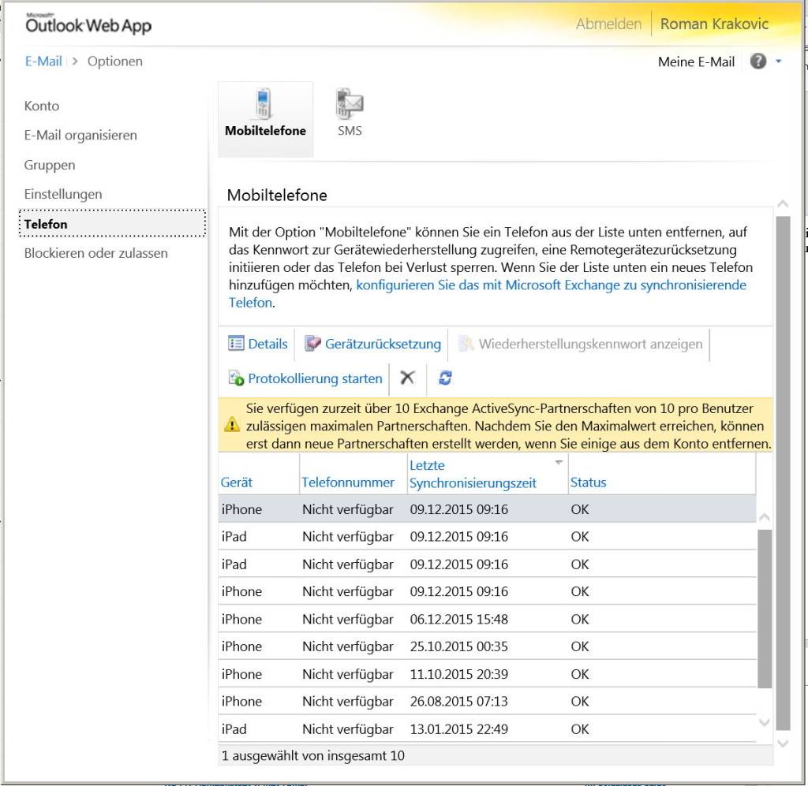The width and height of the screenshot is (808, 786).
Task: Select Telefon in the sidebar
Action: 112,224
